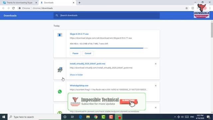Open File Explorer from the taskbar

click(88, 117)
